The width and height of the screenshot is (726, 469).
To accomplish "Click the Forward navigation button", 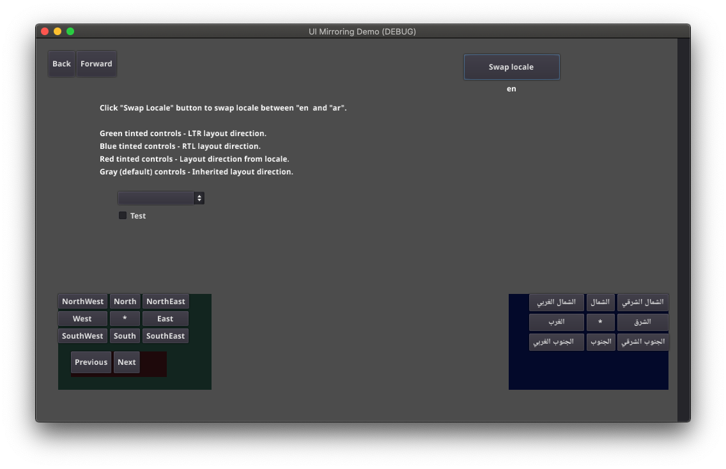I will [x=96, y=63].
